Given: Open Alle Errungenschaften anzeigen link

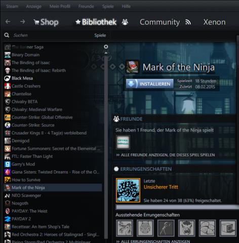Looking at the screenshot, I should click(x=153, y=241).
